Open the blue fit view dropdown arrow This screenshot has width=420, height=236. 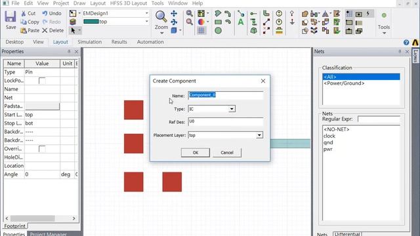point(180,31)
